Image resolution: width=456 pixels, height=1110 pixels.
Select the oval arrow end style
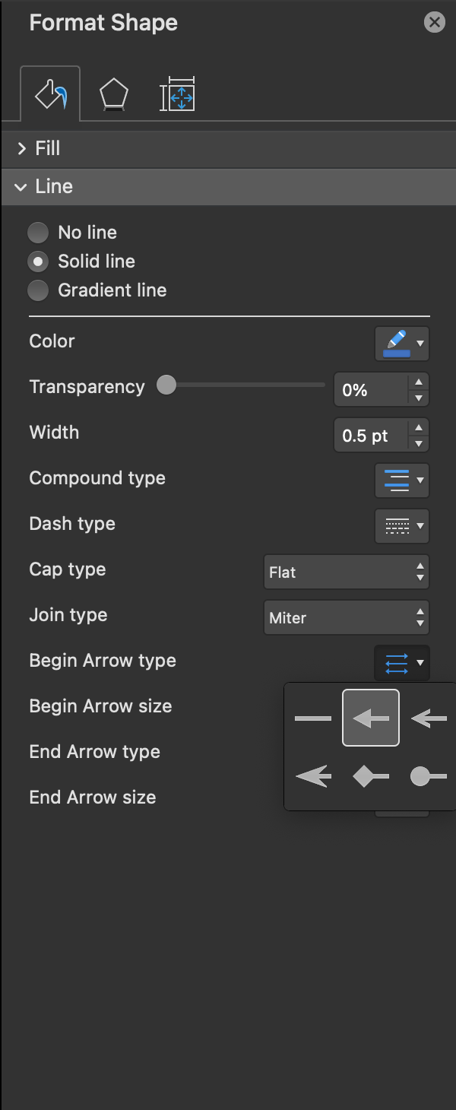tap(429, 776)
